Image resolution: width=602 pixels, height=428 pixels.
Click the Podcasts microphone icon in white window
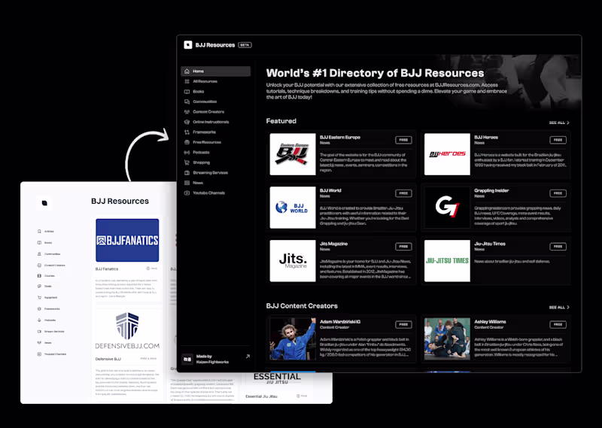(x=39, y=320)
